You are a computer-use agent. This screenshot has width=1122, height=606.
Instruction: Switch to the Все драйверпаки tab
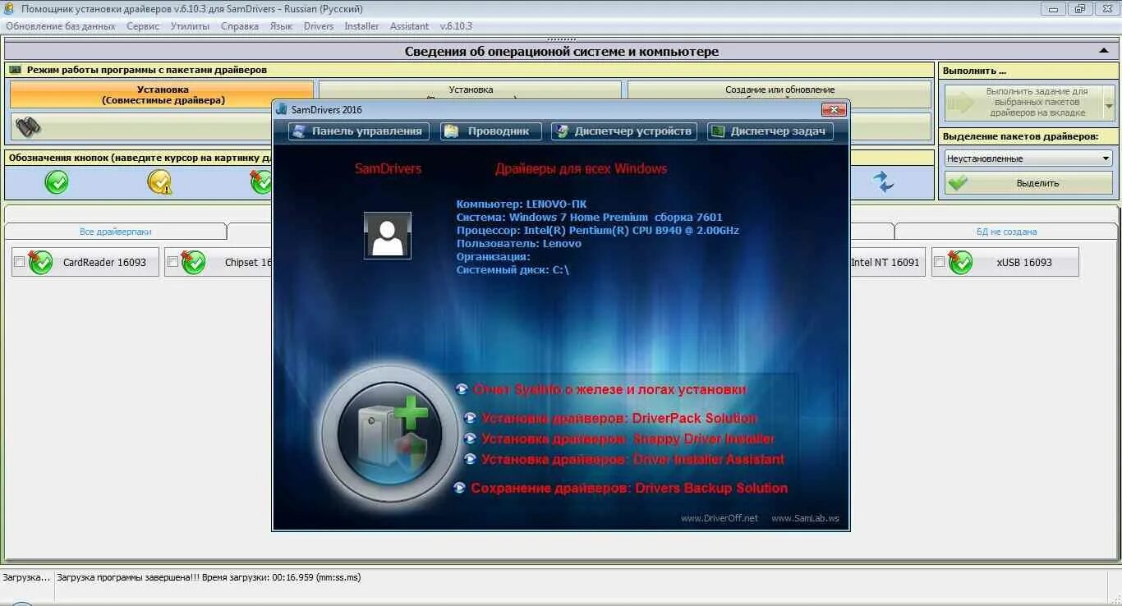116,232
